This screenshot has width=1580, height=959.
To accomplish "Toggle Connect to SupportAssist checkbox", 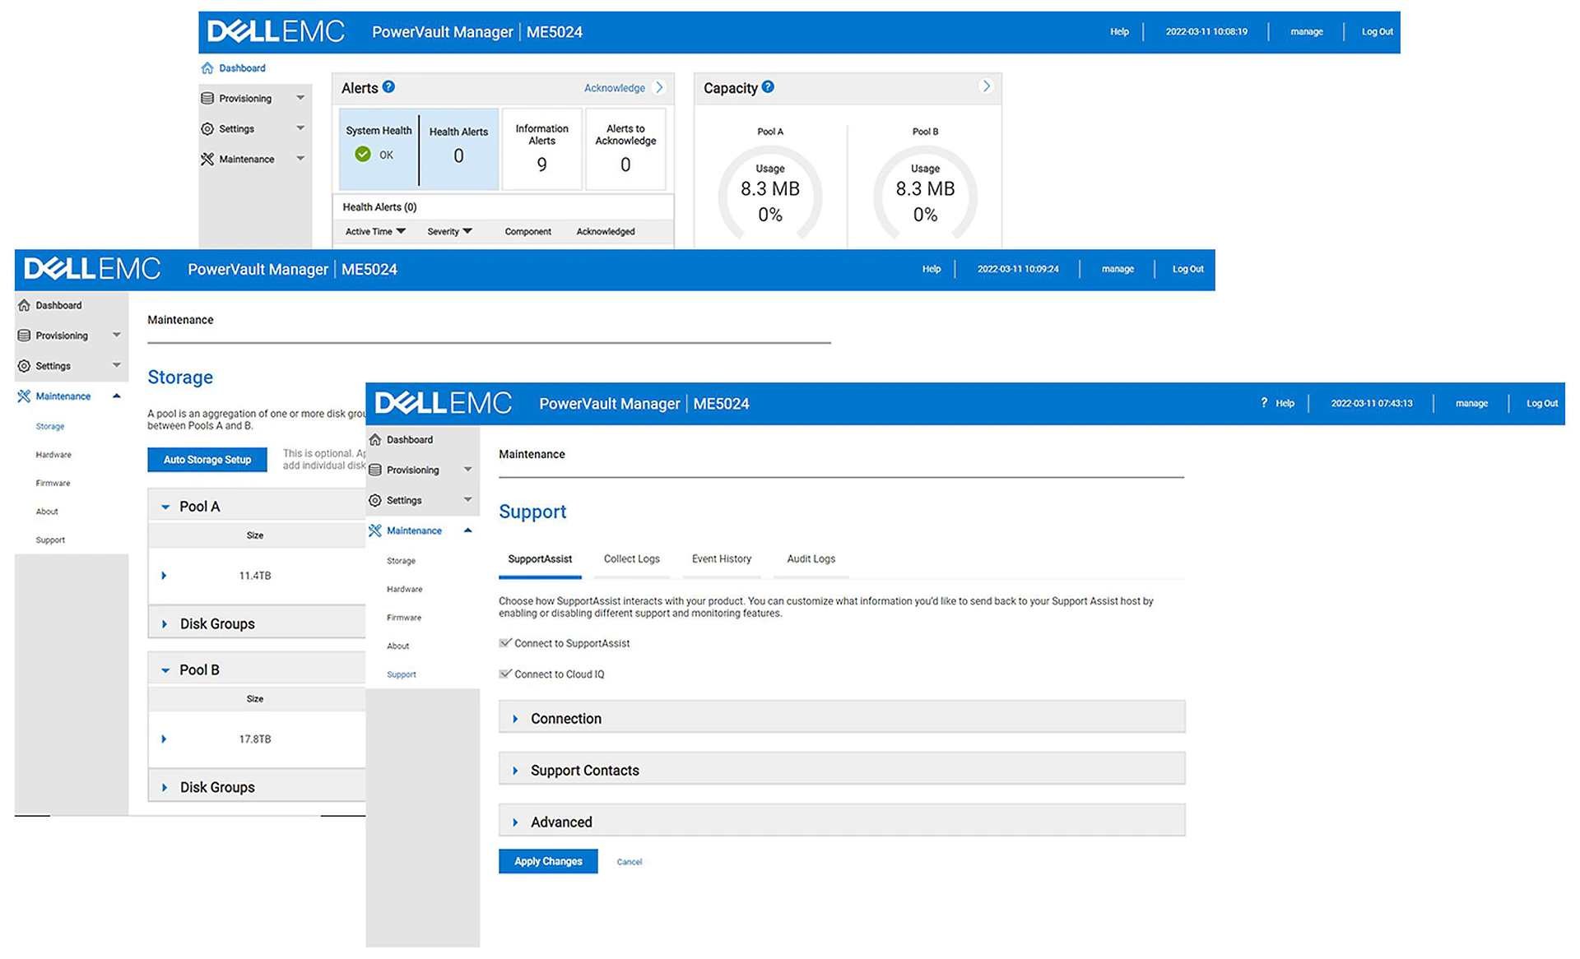I will tap(505, 643).
